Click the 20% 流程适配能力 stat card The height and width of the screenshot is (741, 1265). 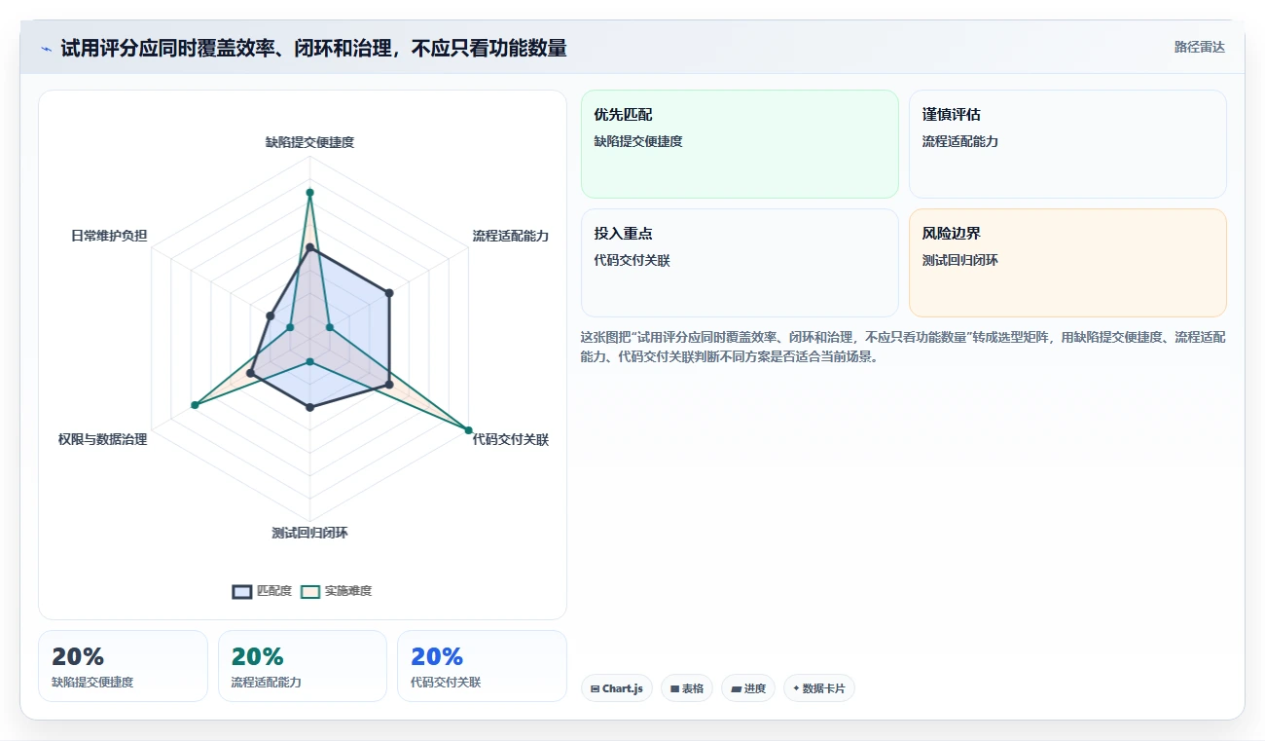click(303, 666)
